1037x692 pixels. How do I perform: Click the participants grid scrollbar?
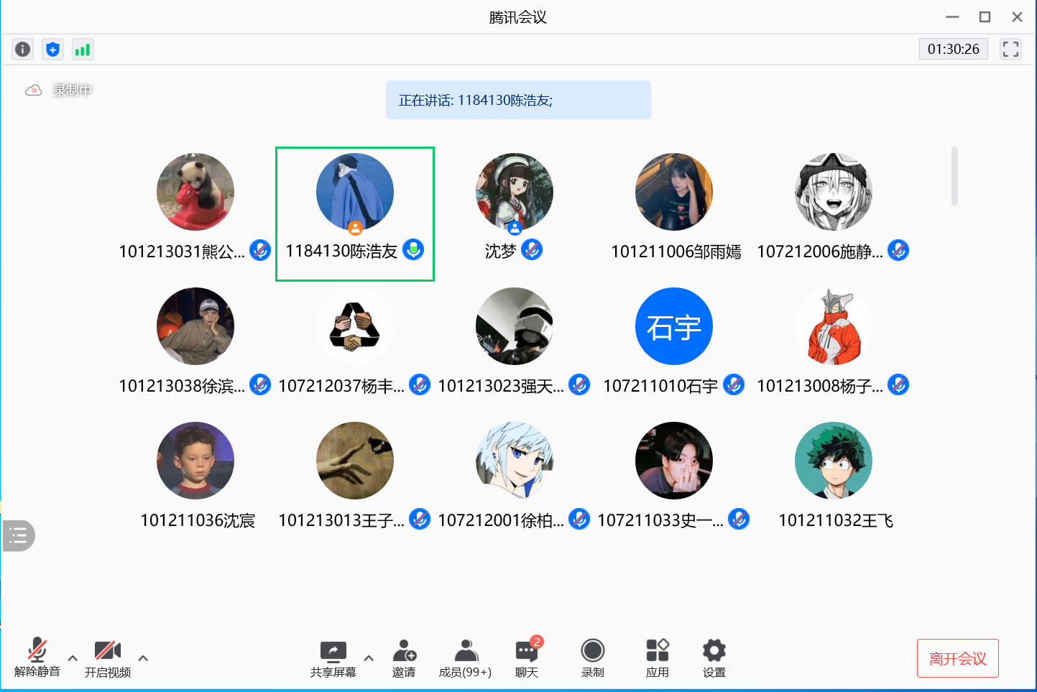pyautogui.click(x=954, y=177)
